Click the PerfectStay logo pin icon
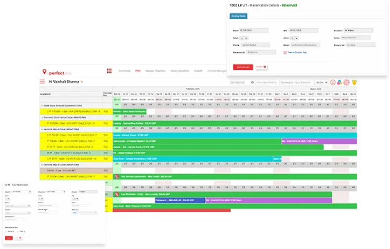 tap(45, 72)
